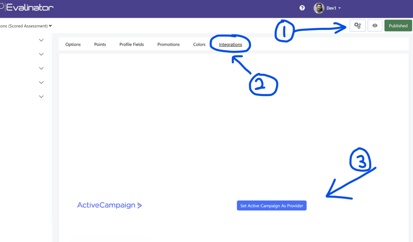Open the Scored Assessment dropdown
This screenshot has width=413, height=242.
point(26,26)
